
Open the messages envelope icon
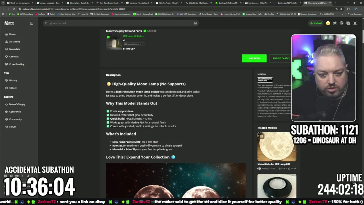point(348,23)
